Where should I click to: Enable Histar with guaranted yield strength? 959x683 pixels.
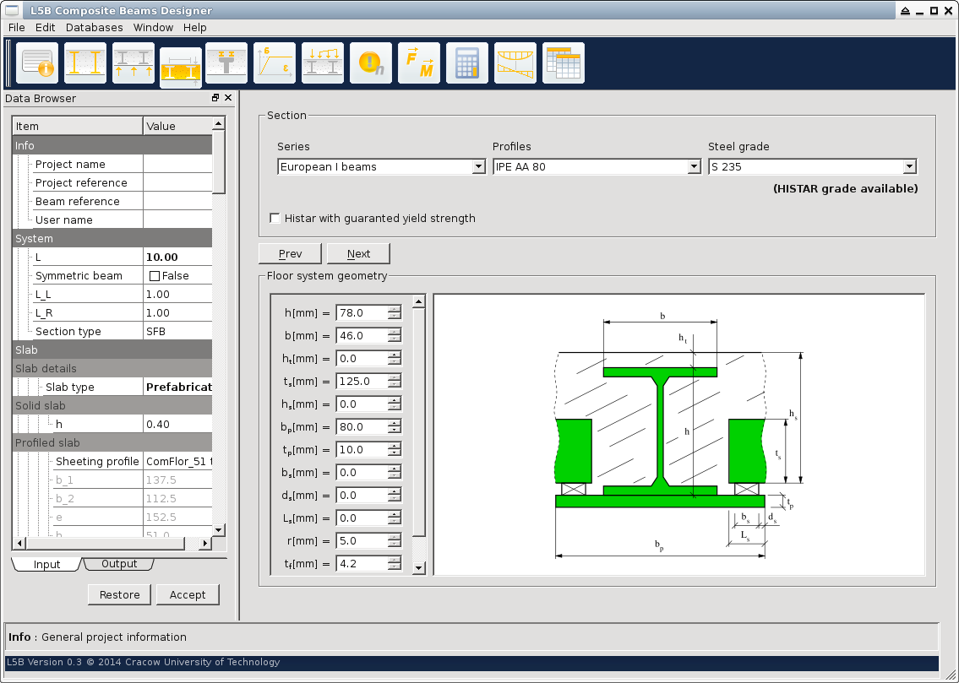[275, 219]
